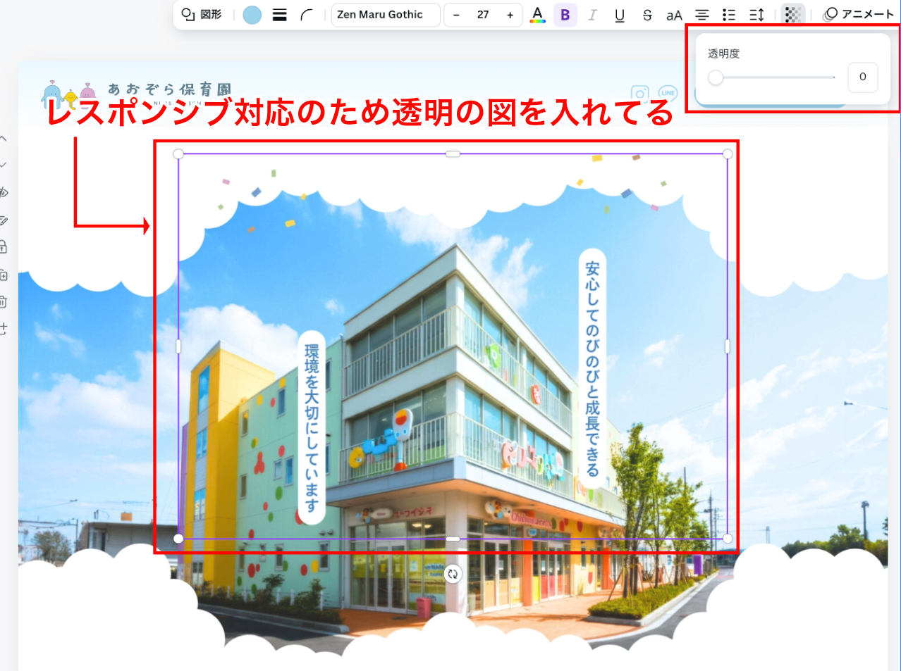Open the text color picker
The width and height of the screenshot is (901, 671).
click(x=538, y=15)
